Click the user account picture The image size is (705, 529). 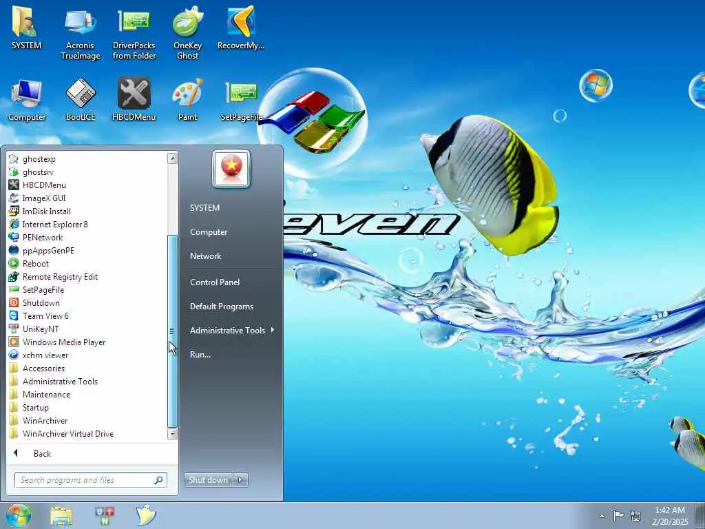[231, 169]
